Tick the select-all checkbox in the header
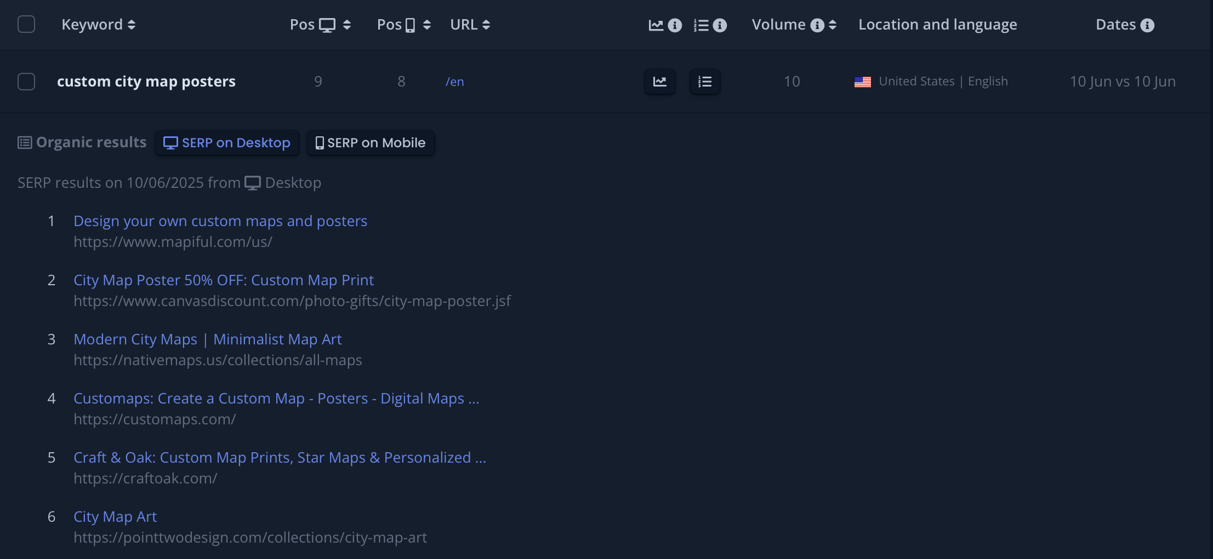Image resolution: width=1213 pixels, height=559 pixels. coord(26,24)
